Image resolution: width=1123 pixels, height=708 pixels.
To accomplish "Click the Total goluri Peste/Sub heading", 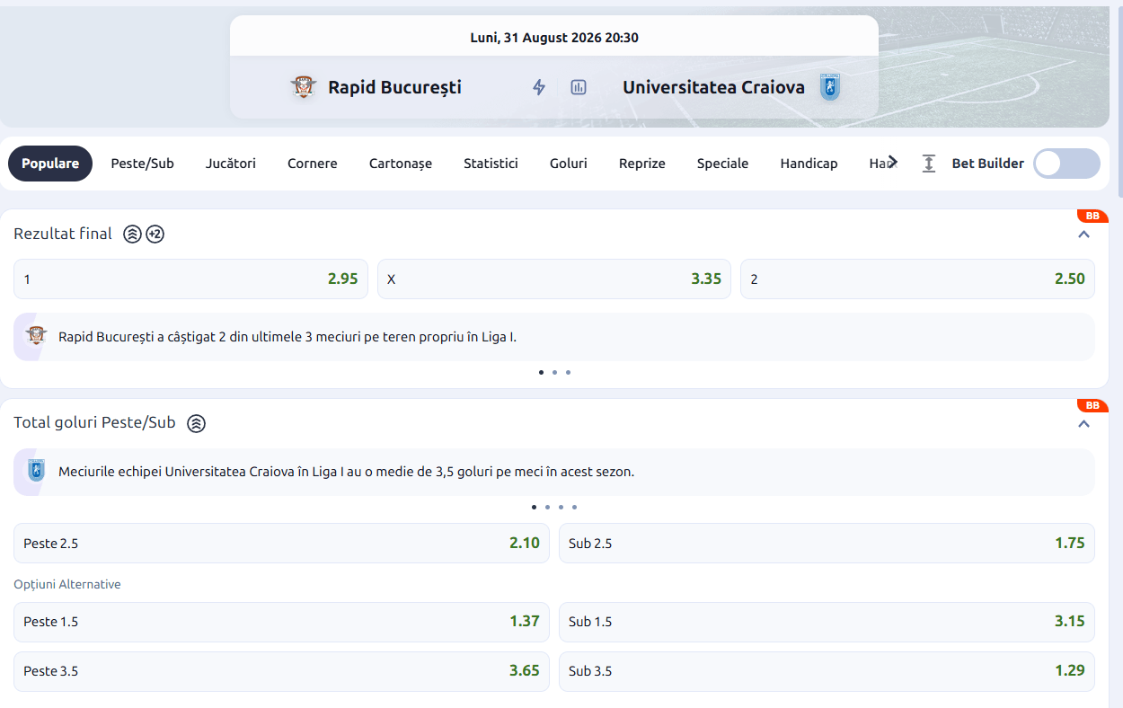I will (x=94, y=422).
